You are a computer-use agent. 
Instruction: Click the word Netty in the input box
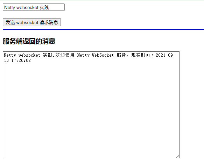pyautogui.click(x=10, y=8)
